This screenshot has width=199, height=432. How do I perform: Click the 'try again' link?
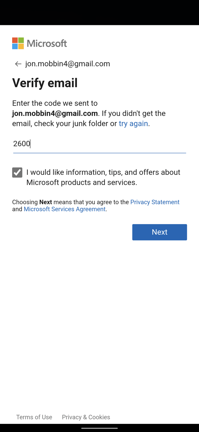tap(133, 123)
